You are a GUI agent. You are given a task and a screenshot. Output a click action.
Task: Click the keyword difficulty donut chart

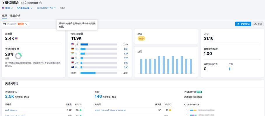click(18, 56)
